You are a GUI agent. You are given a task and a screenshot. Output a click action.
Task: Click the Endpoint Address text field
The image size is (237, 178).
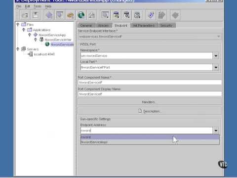pyautogui.click(x=147, y=131)
